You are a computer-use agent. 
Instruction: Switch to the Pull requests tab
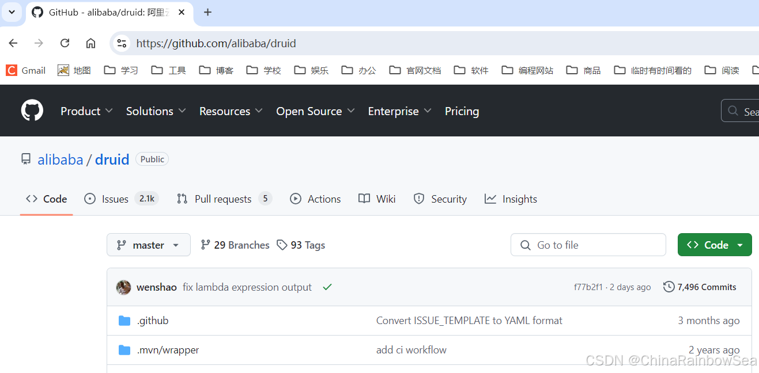click(223, 199)
